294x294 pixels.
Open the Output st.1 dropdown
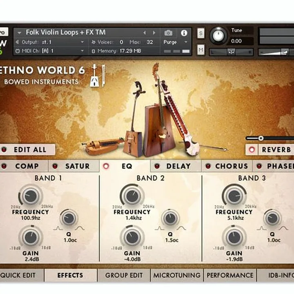[82, 42]
